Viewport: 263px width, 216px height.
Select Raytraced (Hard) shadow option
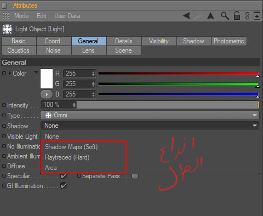point(67,157)
